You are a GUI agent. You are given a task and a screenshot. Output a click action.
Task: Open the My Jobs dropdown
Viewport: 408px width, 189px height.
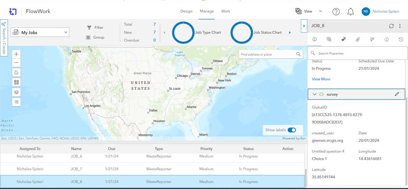point(40,33)
